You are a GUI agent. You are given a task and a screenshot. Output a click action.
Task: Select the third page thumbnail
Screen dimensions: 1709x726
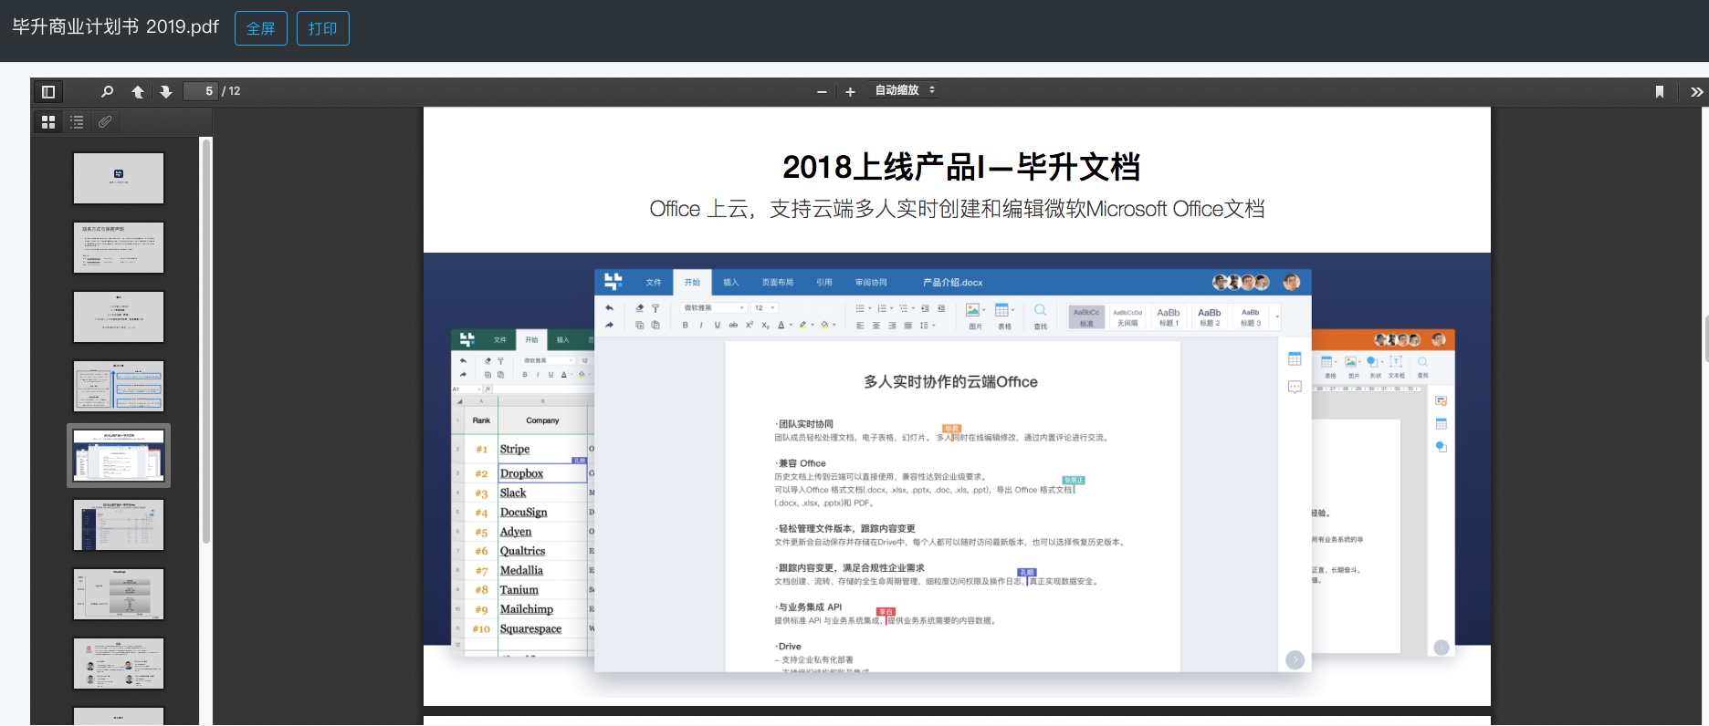pyautogui.click(x=119, y=316)
